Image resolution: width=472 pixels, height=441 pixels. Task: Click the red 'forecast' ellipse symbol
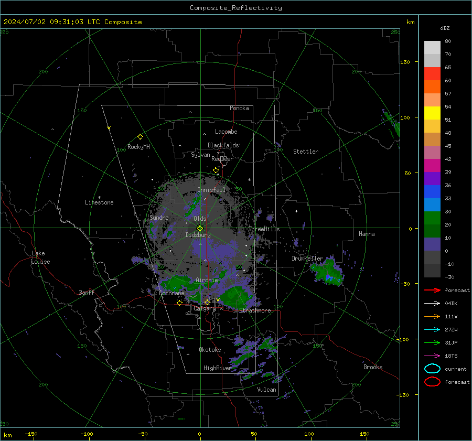tap(432, 382)
